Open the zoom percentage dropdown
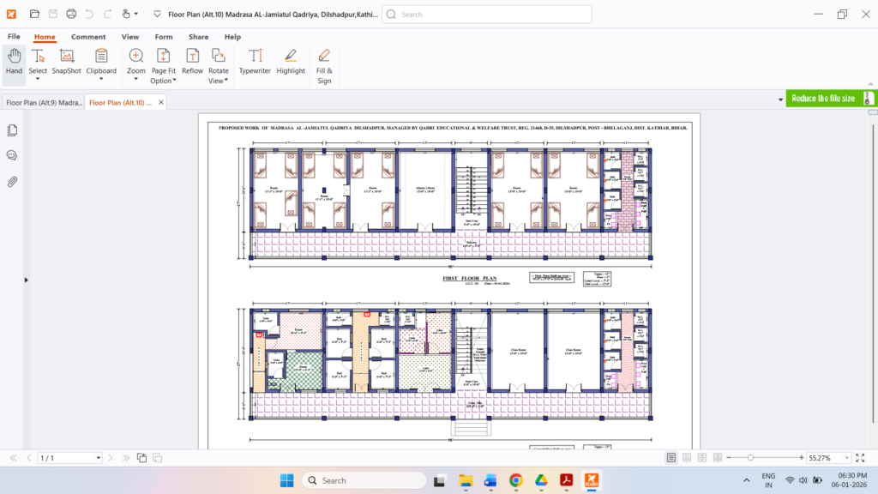The width and height of the screenshot is (878, 494). click(x=846, y=458)
